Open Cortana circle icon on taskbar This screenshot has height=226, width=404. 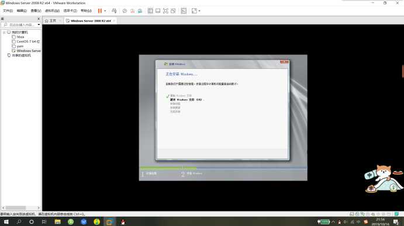point(32,222)
